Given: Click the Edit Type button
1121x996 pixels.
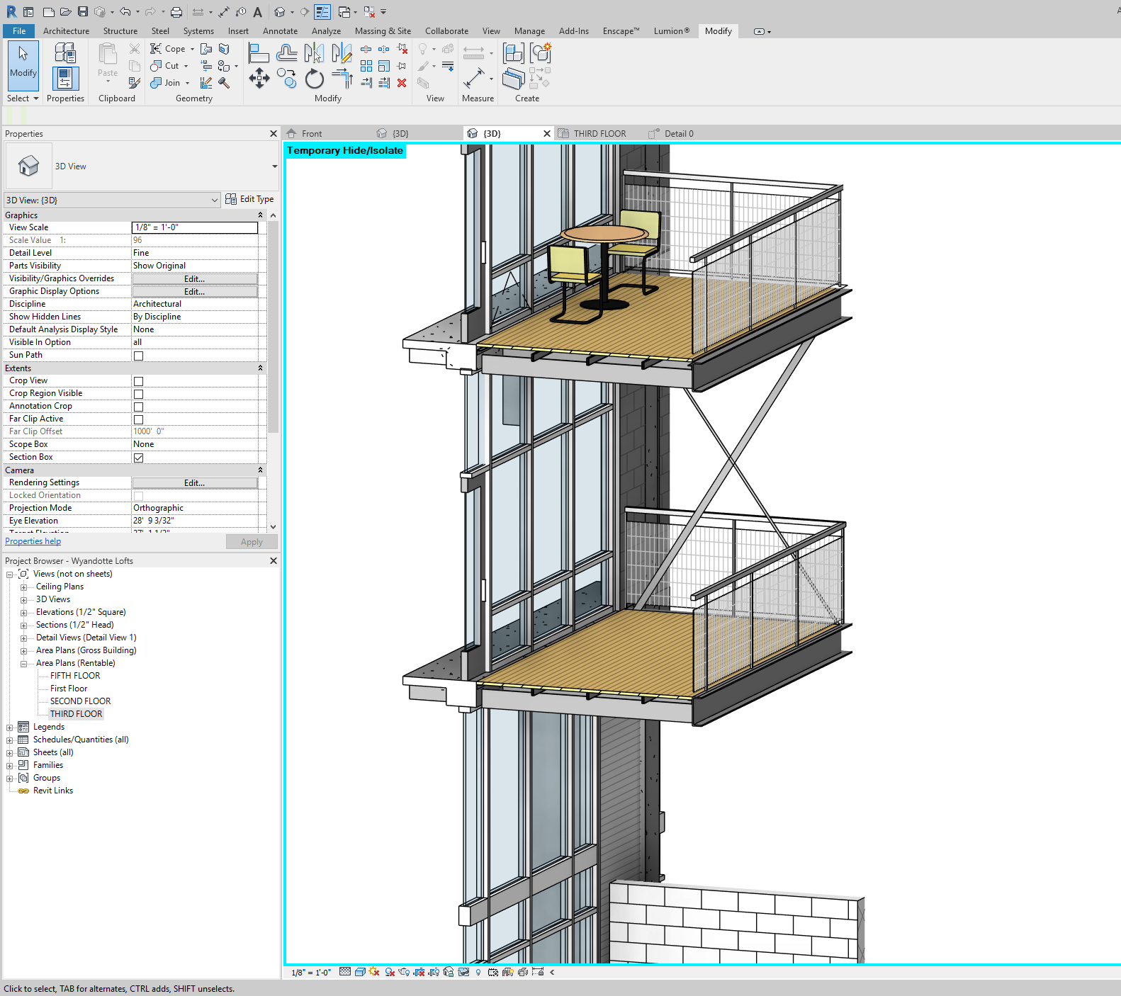Looking at the screenshot, I should click(x=249, y=200).
